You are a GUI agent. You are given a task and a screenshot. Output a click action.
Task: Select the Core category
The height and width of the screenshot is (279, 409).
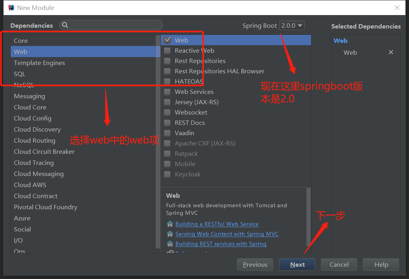[83, 41]
